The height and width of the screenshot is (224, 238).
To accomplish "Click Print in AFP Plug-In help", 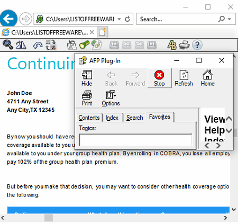I will pos(87,98).
